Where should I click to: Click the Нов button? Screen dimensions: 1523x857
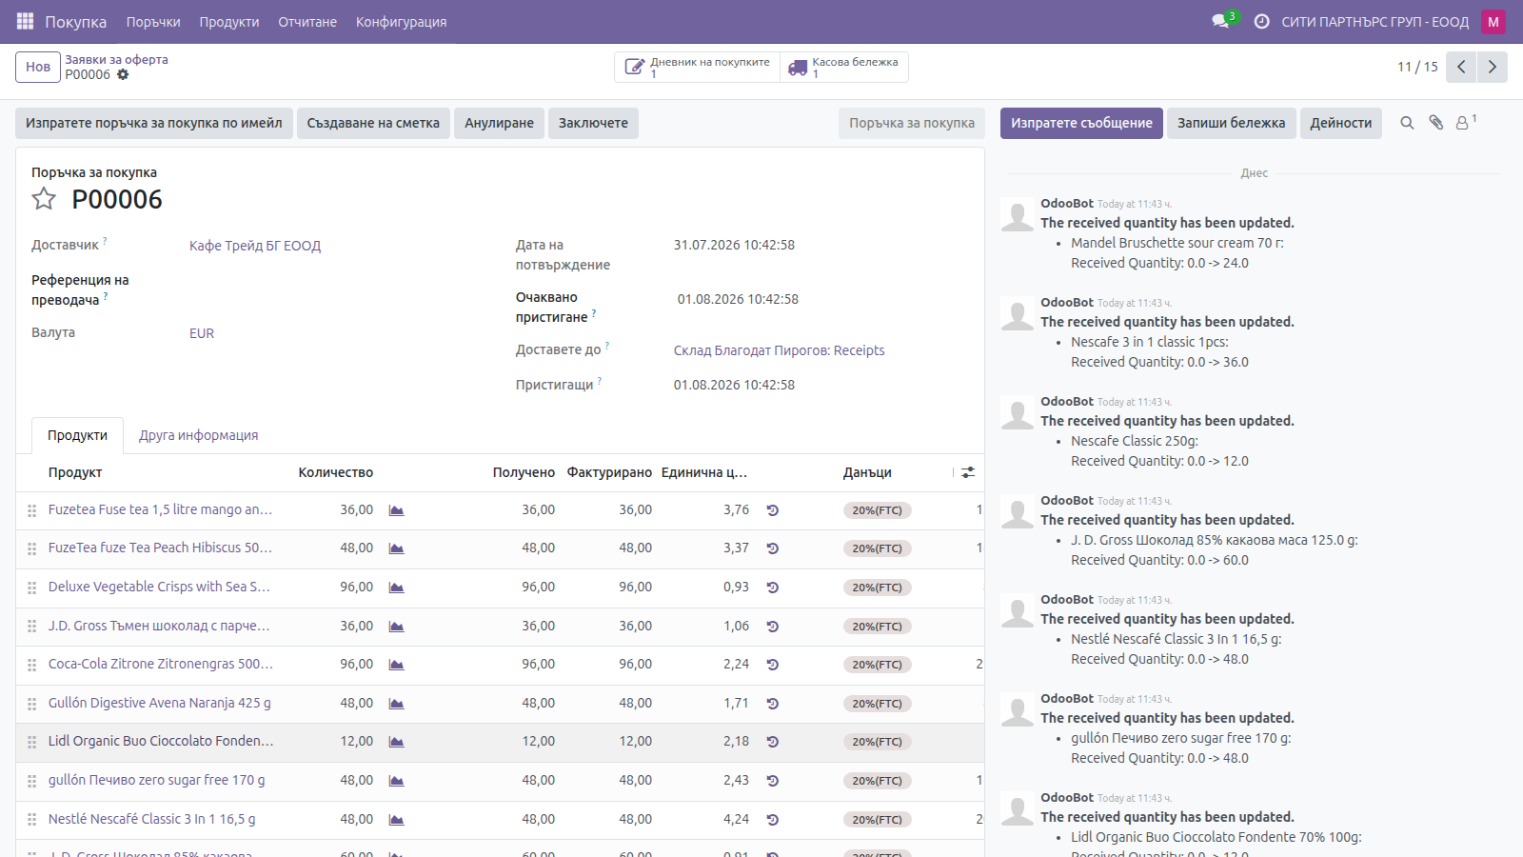[x=38, y=67]
